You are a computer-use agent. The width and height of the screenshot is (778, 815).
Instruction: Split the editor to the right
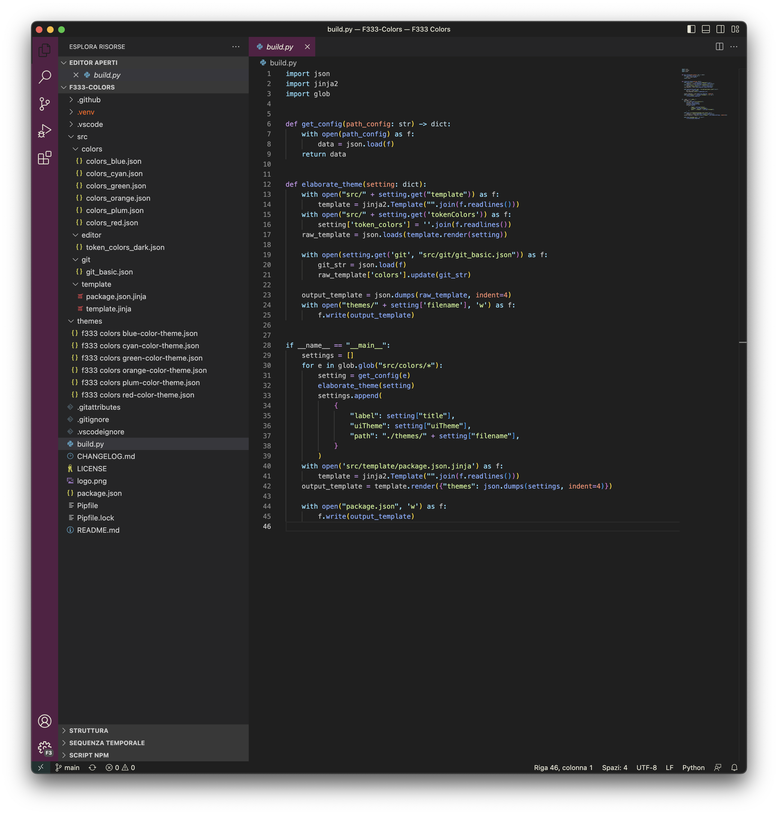click(719, 47)
